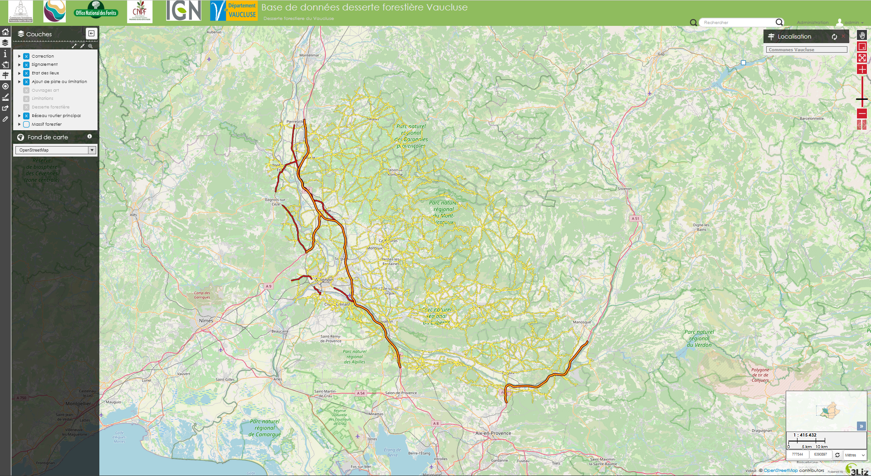The height and width of the screenshot is (476, 871).
Task: Open the information sidebar icon
Action: 5,54
